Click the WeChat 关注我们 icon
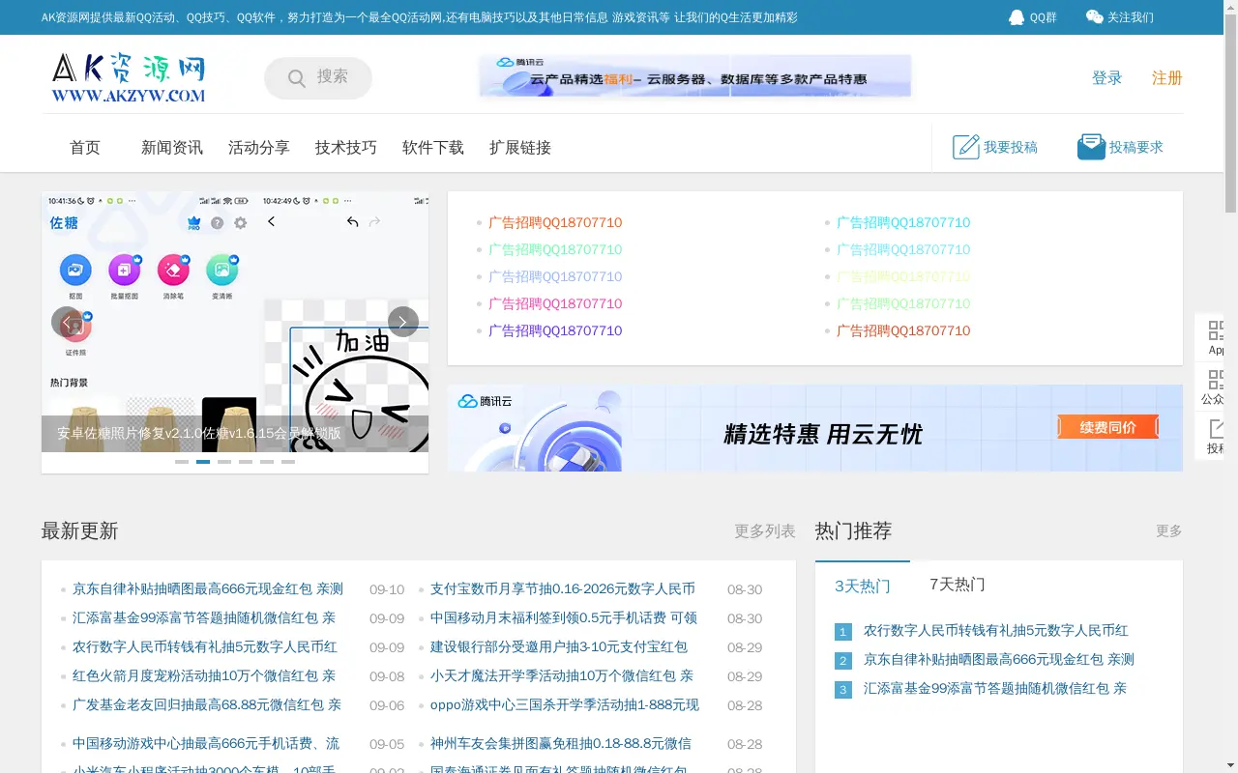This screenshot has width=1238, height=773. click(x=1095, y=17)
